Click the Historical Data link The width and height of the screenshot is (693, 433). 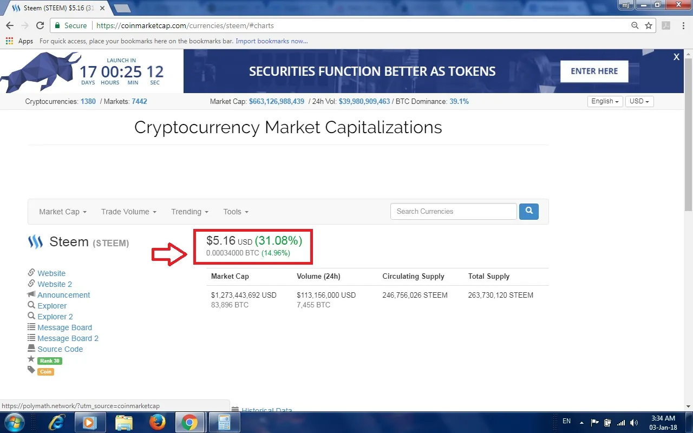coord(266,410)
